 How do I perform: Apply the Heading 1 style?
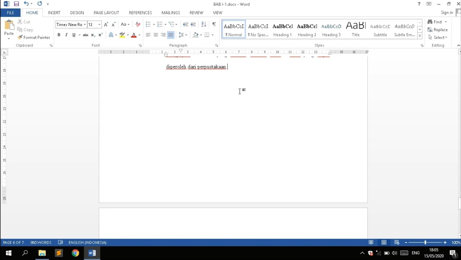(282, 29)
